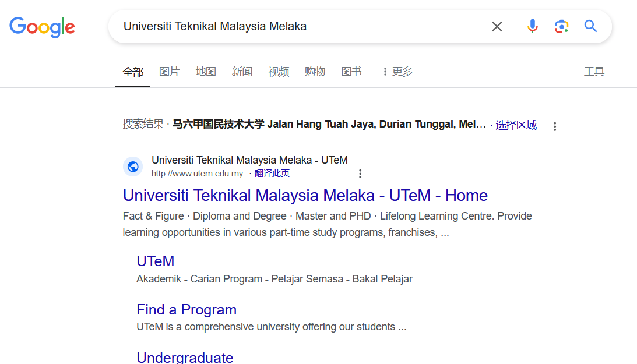Switch to the 新闻 tab
Screen dimensions: 637x364
[x=242, y=72]
